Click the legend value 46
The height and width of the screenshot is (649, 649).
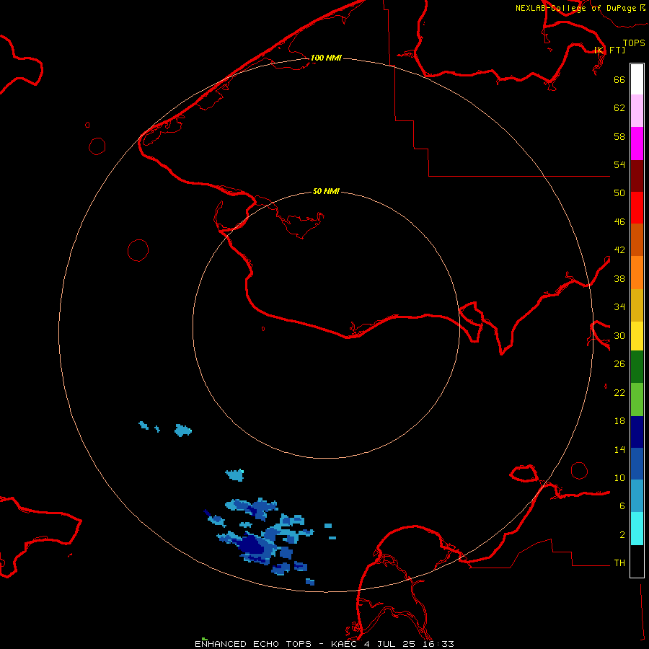click(619, 222)
